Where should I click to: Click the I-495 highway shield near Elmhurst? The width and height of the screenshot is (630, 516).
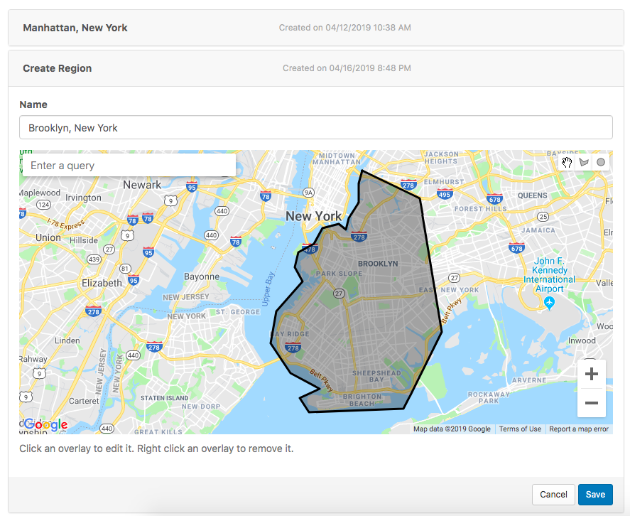(445, 194)
